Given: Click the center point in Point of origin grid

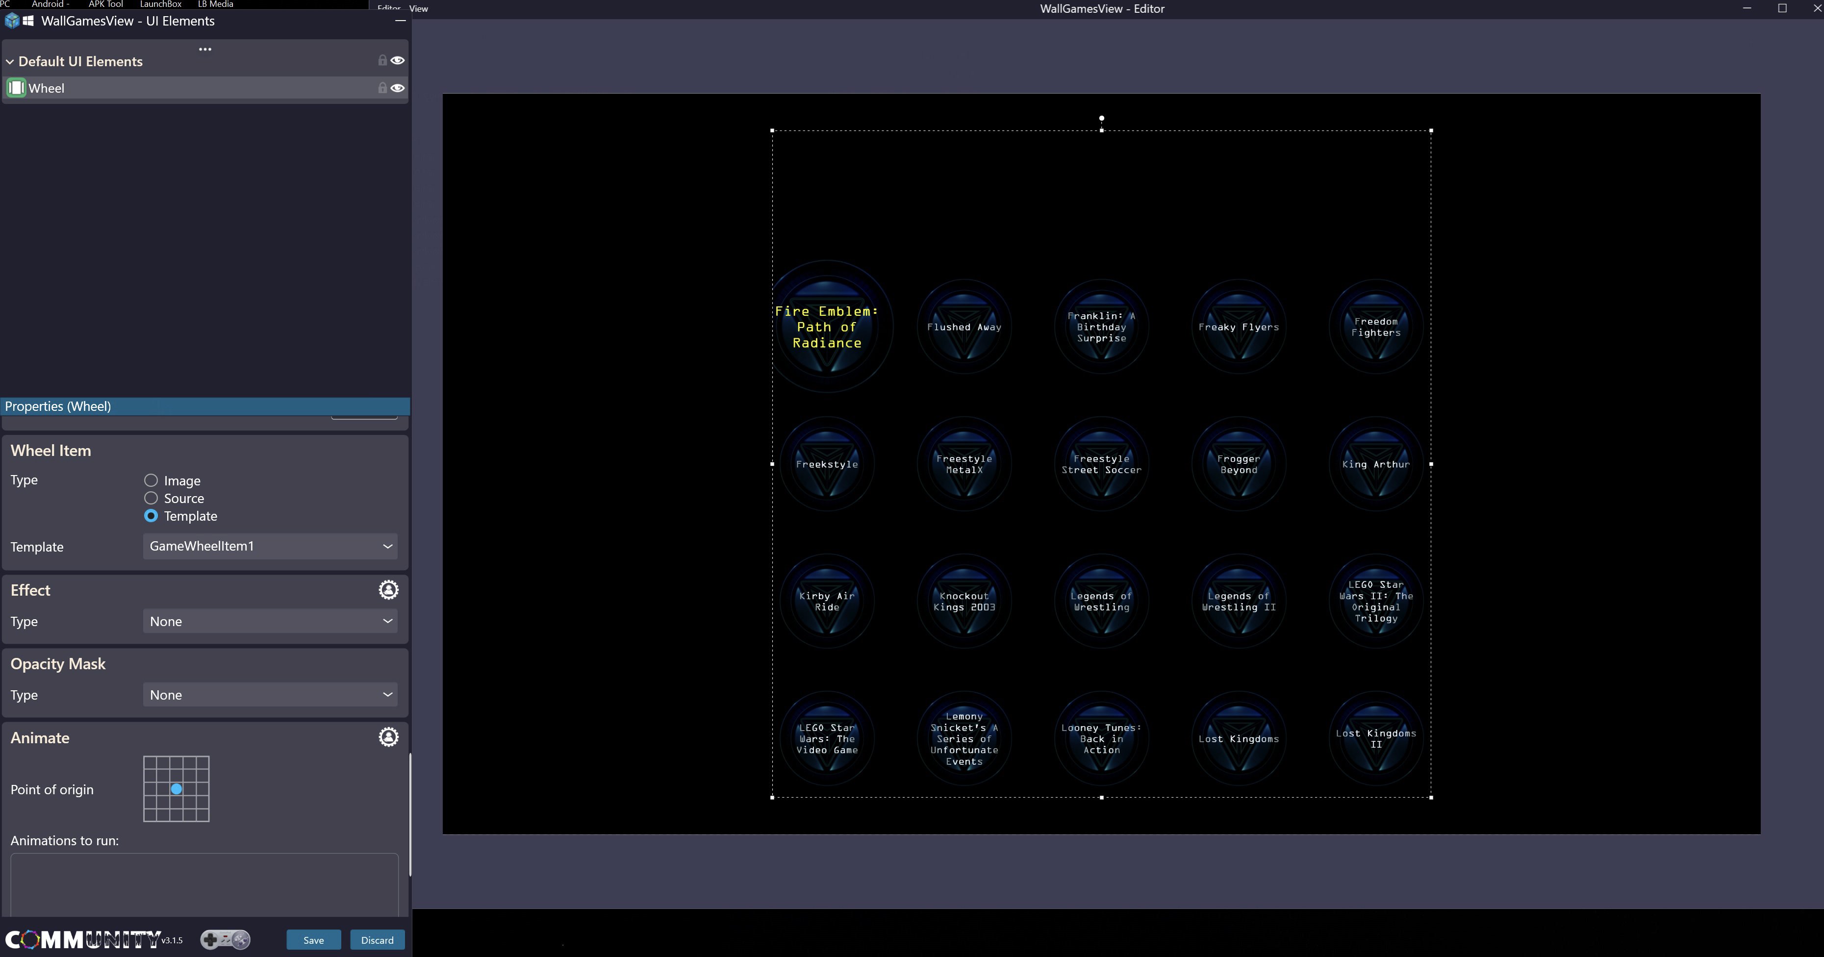Looking at the screenshot, I should click(x=177, y=788).
